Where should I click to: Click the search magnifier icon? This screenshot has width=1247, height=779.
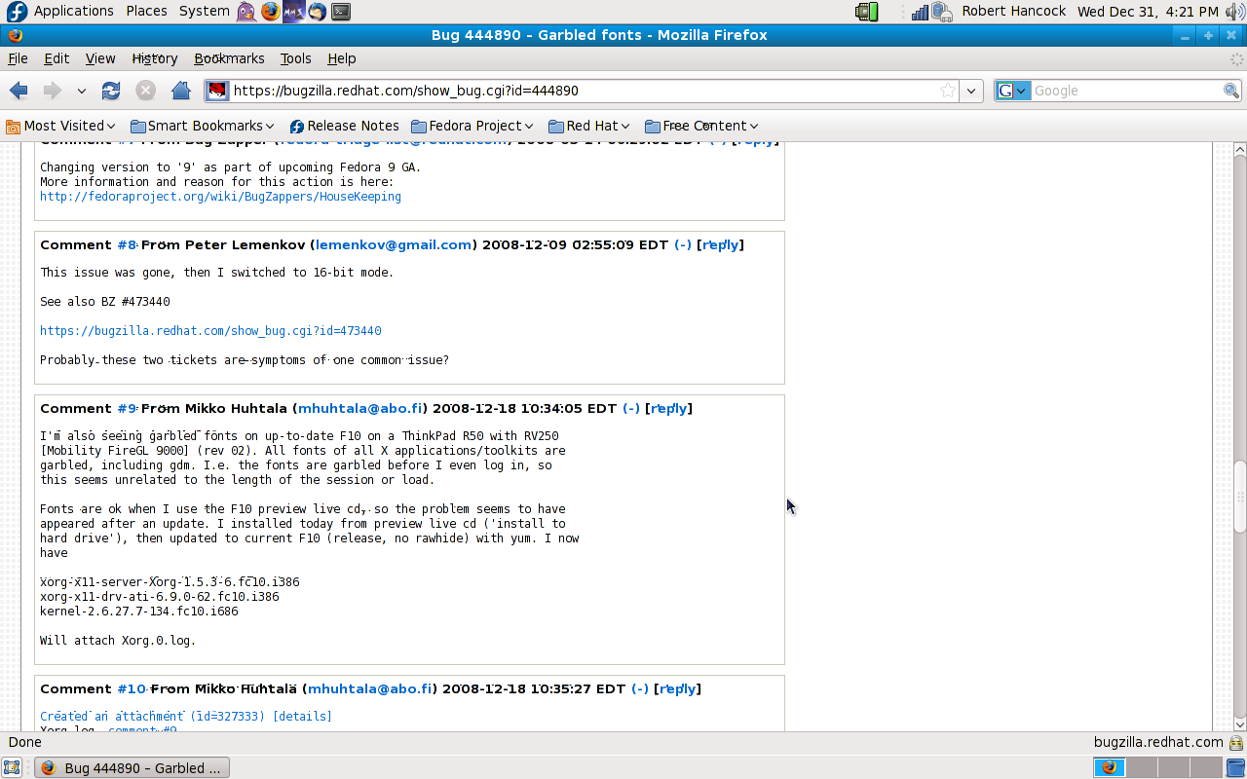tap(1231, 91)
